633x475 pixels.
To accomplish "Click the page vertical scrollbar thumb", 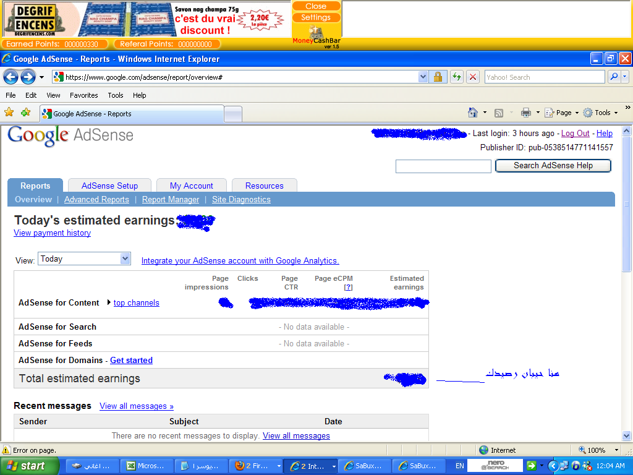I will click(x=626, y=204).
